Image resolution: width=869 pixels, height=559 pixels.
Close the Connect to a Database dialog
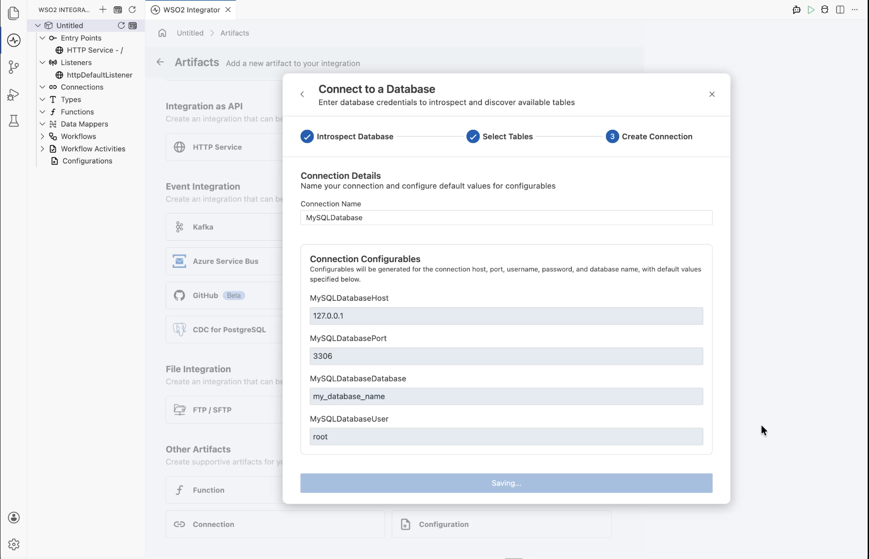pyautogui.click(x=712, y=94)
